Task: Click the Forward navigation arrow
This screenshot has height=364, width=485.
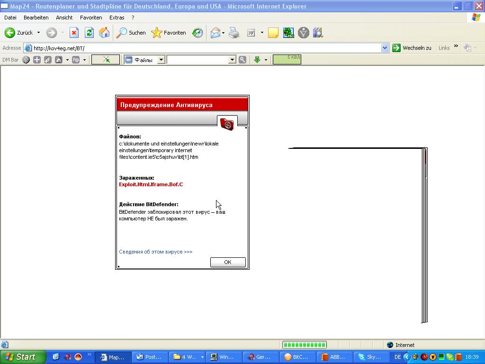Action: (52, 33)
